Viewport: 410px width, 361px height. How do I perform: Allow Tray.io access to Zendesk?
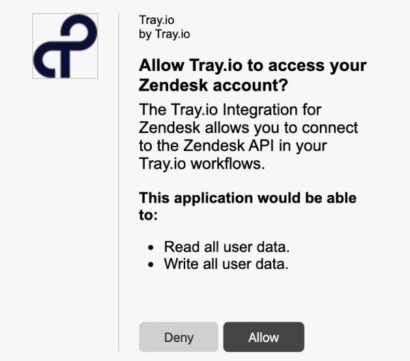[x=264, y=337]
